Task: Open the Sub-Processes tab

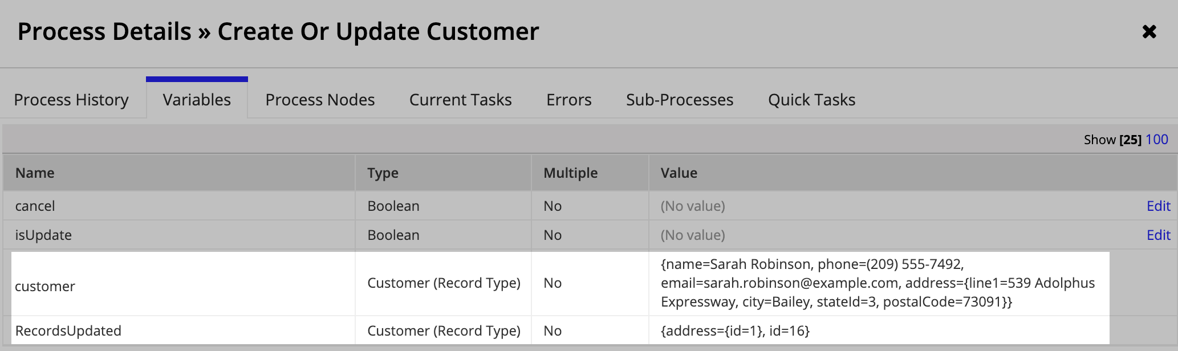Action: [680, 100]
